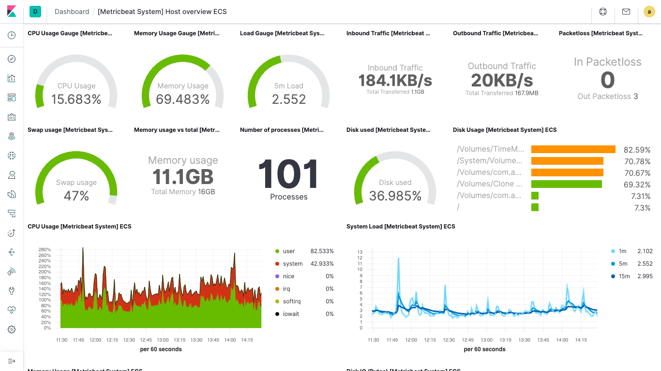
Task: Open Management gear icon
Action: (x=12, y=329)
